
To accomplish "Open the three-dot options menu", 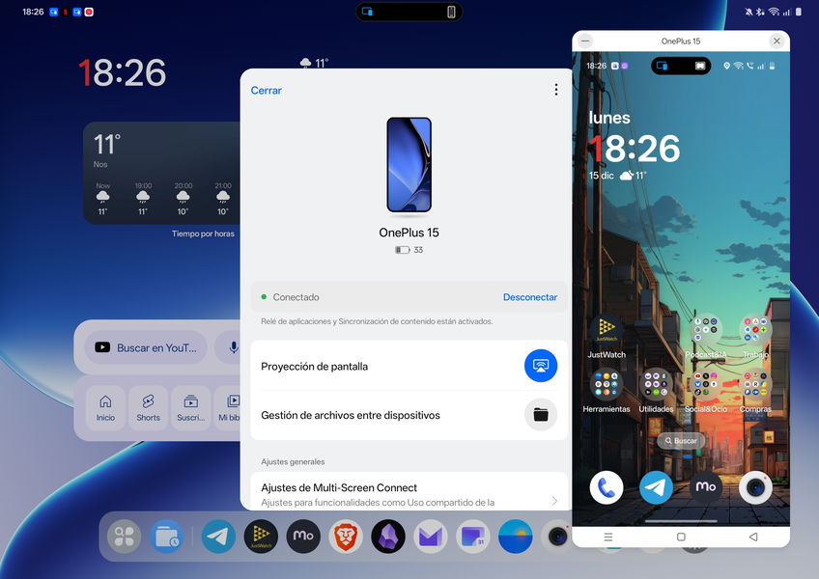I will (555, 90).
